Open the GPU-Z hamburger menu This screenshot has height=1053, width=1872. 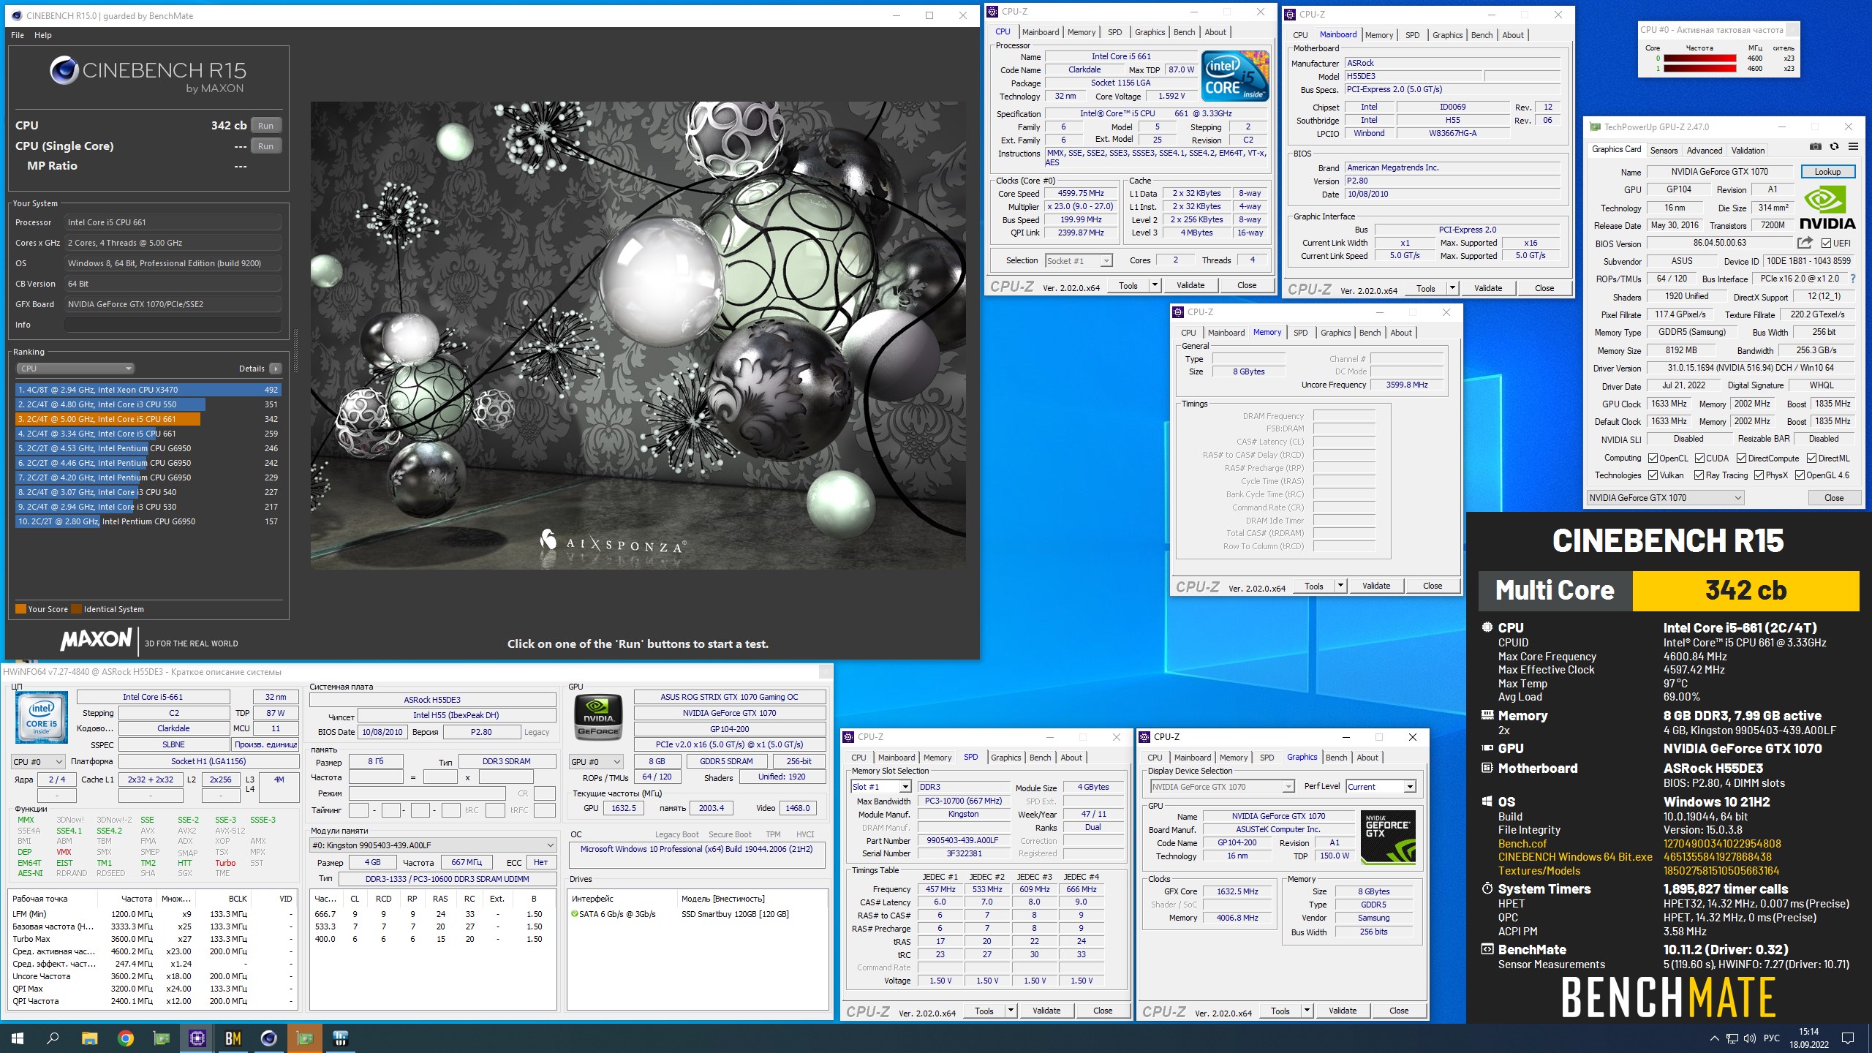tap(1853, 147)
